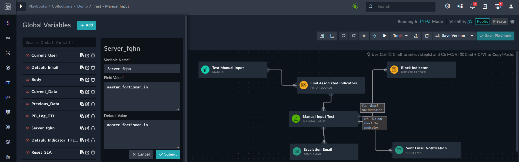This screenshot has width=519, height=162.
Task: Click the FortiSOAR logo icon
Action: (8, 6)
